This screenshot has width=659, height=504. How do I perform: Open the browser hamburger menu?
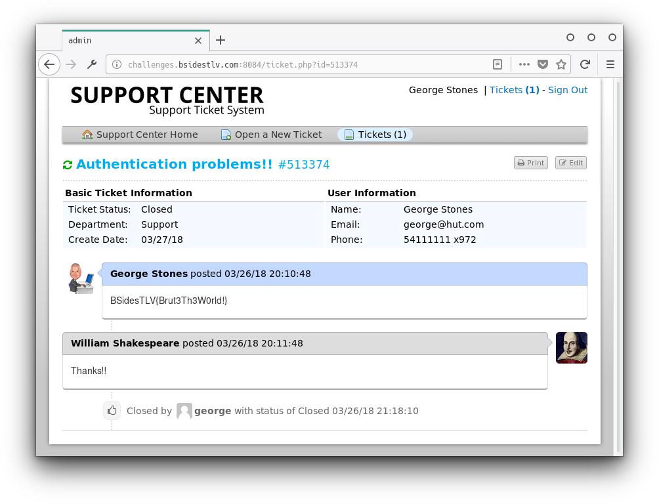[x=610, y=64]
